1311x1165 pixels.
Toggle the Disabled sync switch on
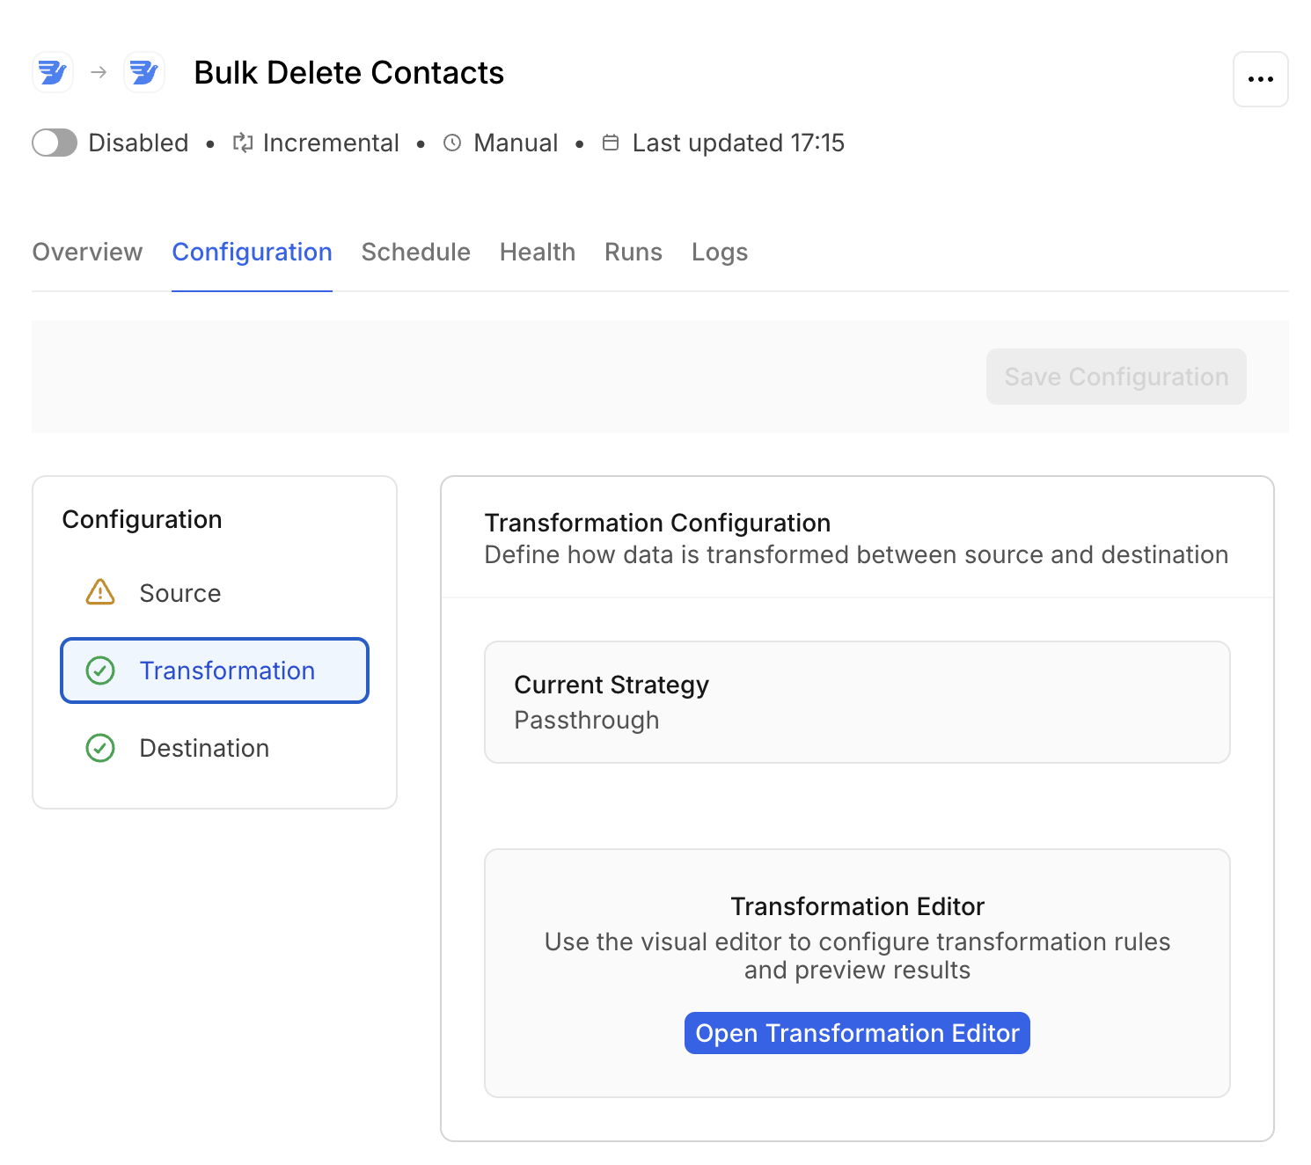(x=55, y=143)
